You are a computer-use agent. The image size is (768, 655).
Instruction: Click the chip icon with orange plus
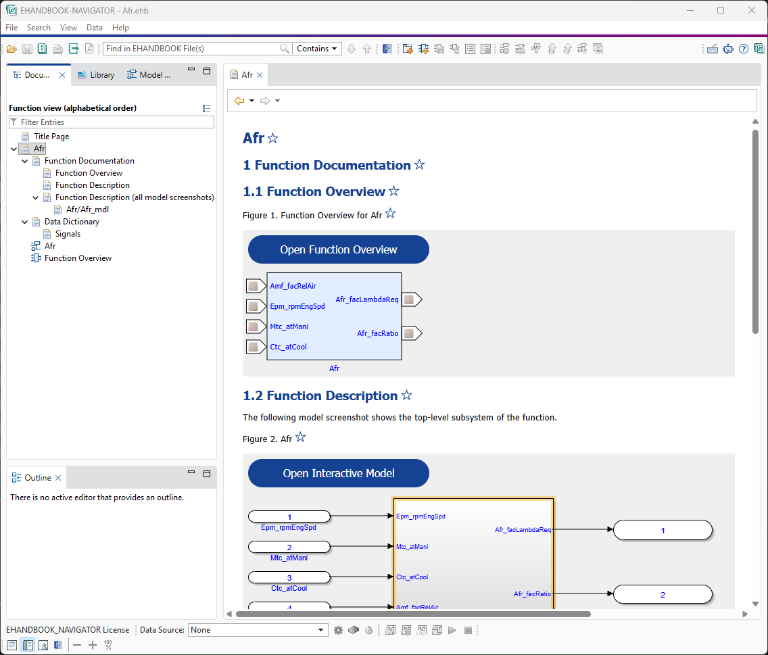(x=423, y=49)
